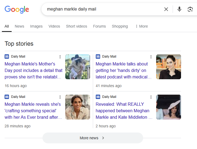Open 'crafting something special' As Ever headline

click(x=33, y=111)
